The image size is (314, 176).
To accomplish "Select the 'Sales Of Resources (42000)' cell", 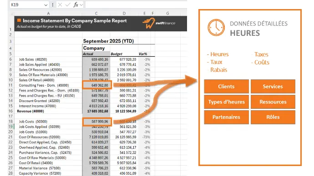I will (40, 70).
